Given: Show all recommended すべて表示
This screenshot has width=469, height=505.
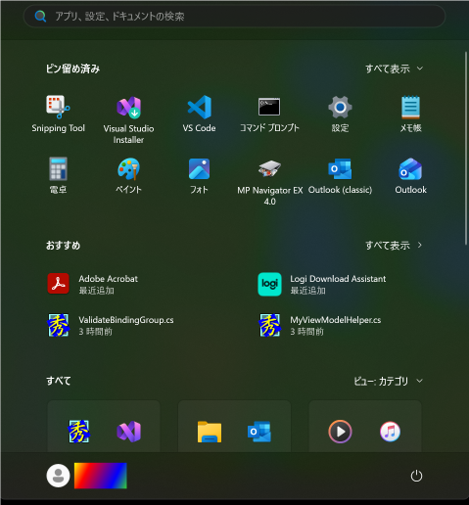Looking at the screenshot, I should click(394, 245).
